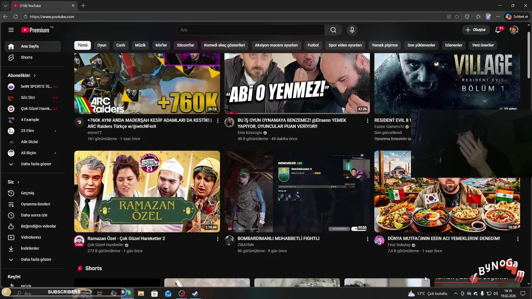Select the Tümü filter chip
The height and width of the screenshot is (299, 532).
83,45
